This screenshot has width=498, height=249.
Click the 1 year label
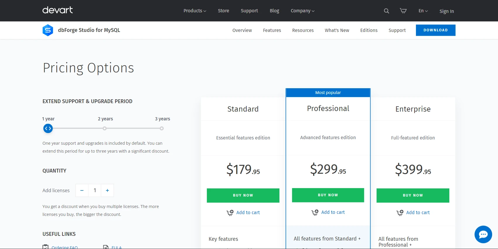pyautogui.click(x=48, y=119)
